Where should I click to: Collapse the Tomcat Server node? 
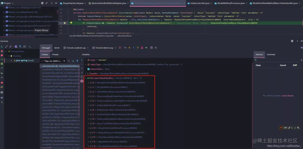6,51
